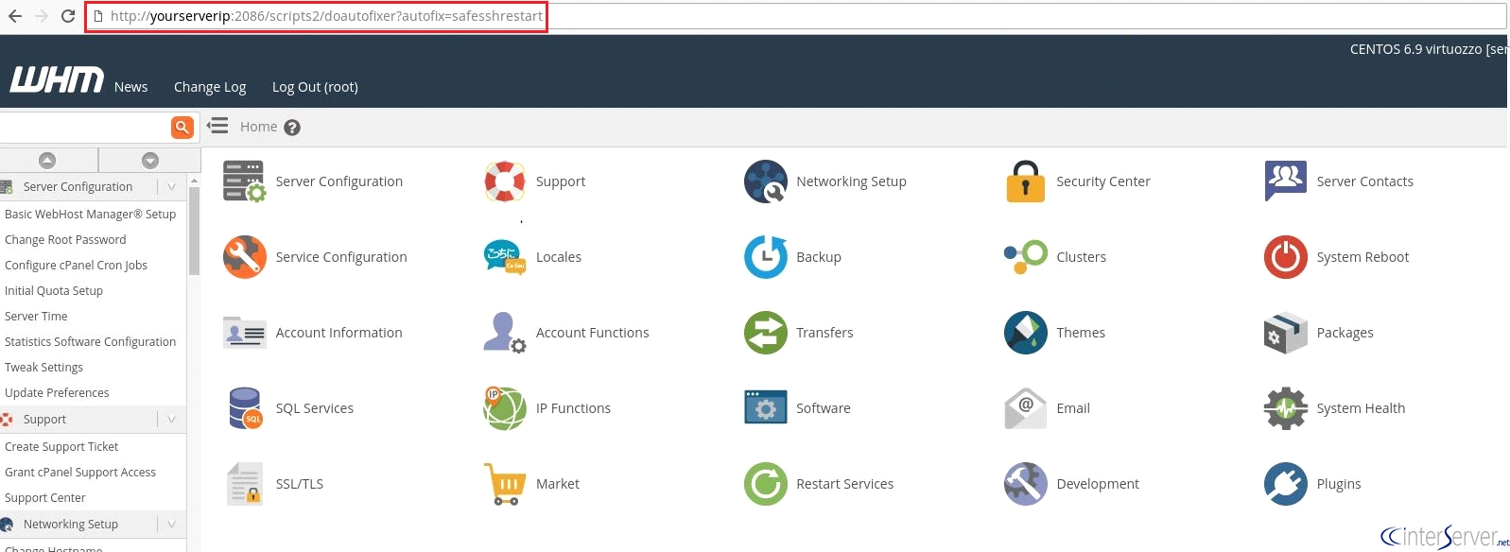Click the orange search button
Image resolution: width=1510 pixels, height=552 pixels.
point(182,127)
